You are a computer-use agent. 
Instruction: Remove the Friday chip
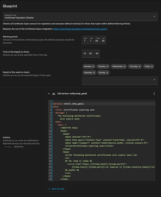(152, 66)
